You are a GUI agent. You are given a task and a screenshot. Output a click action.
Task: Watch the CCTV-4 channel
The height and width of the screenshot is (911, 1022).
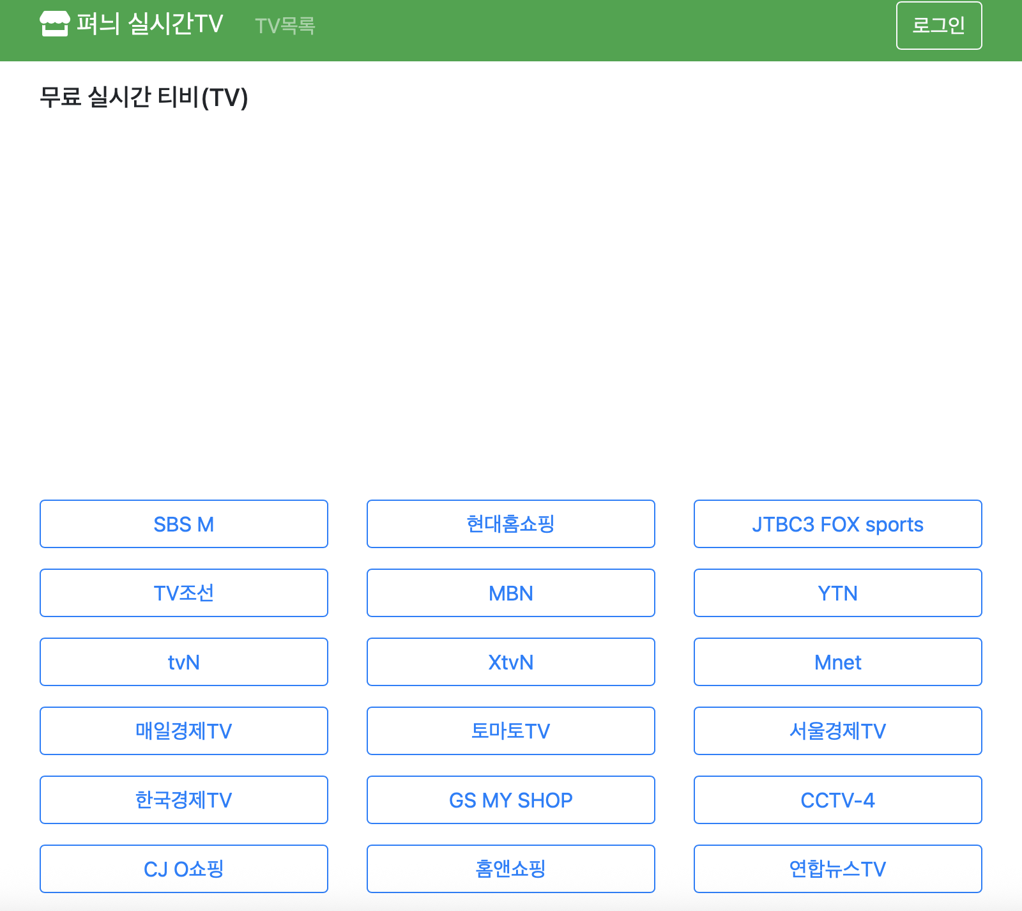tap(838, 800)
